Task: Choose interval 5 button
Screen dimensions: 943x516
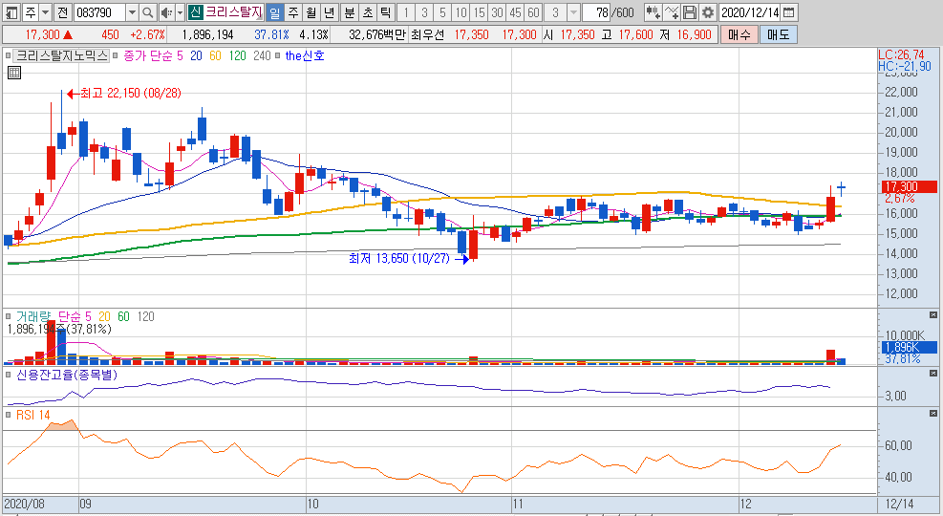Action: [442, 12]
